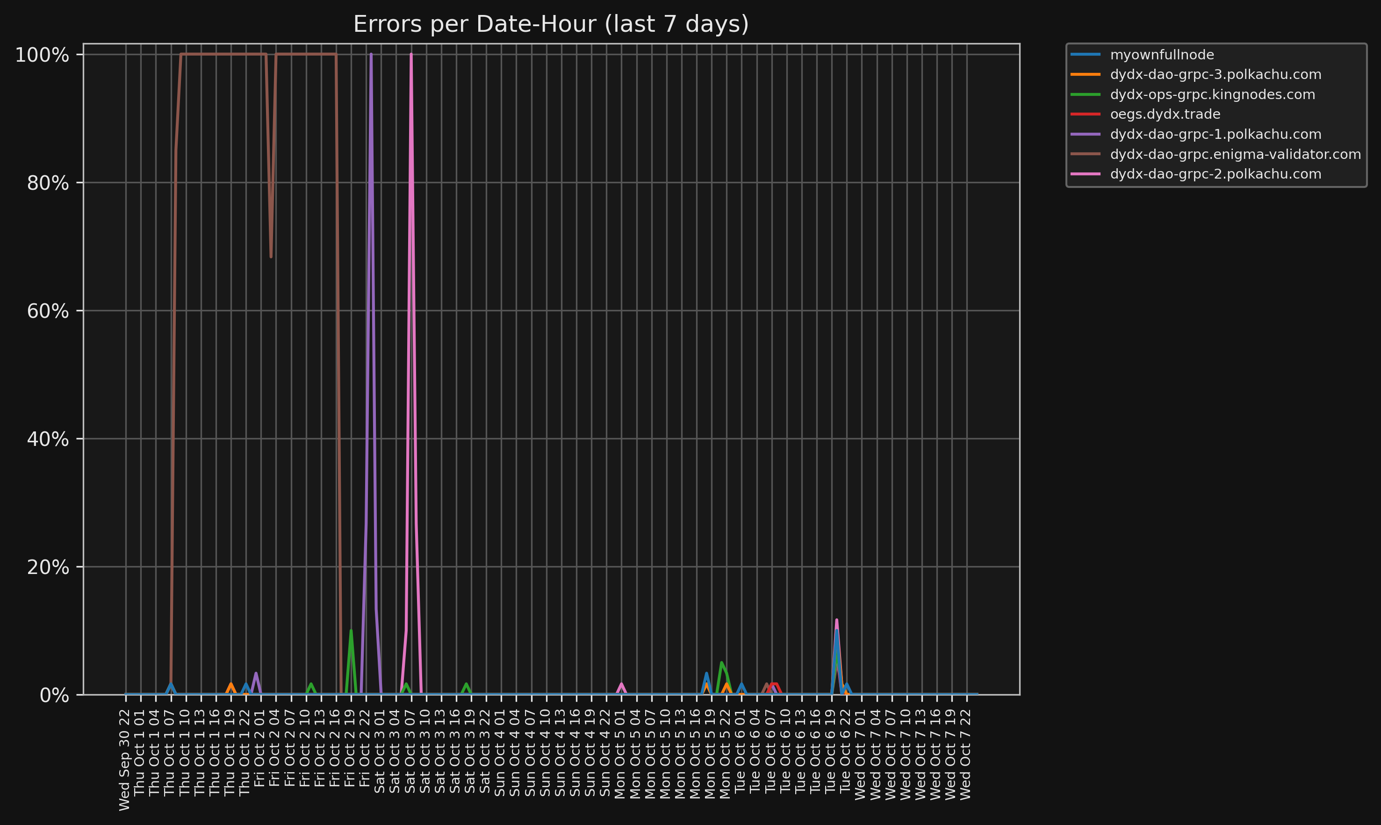This screenshot has height=825, width=1381.
Task: Click the 40% y-axis label
Action: click(48, 439)
